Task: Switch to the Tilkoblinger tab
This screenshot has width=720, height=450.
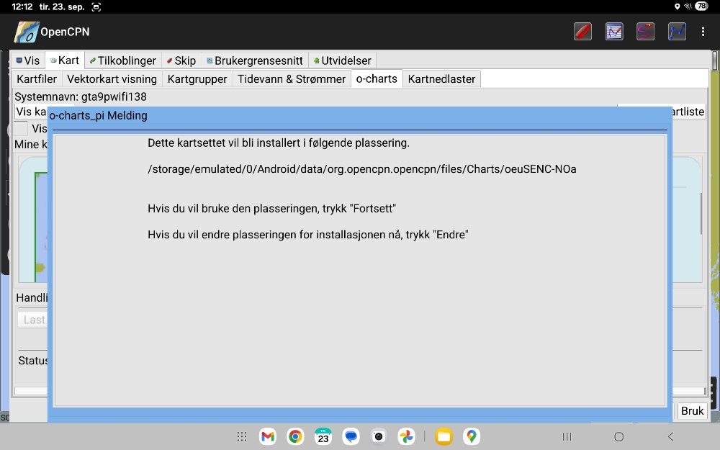Action: click(122, 60)
